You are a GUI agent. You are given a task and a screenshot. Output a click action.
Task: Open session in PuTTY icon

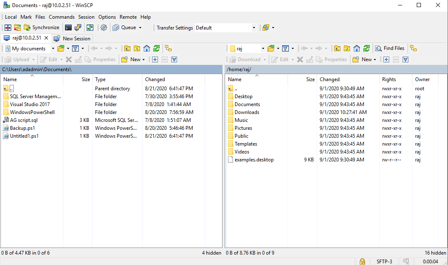click(x=78, y=28)
